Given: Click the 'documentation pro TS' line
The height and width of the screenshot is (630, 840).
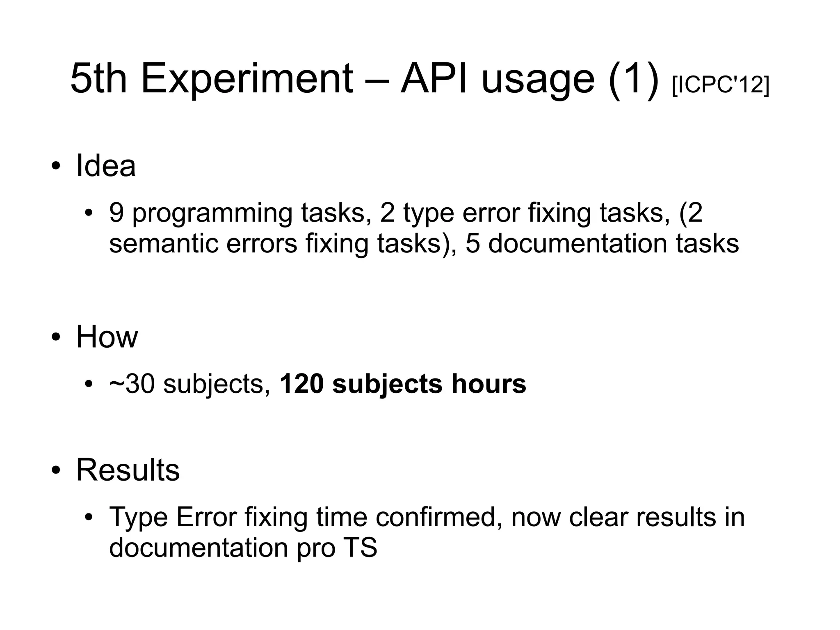Looking at the screenshot, I should [x=243, y=547].
